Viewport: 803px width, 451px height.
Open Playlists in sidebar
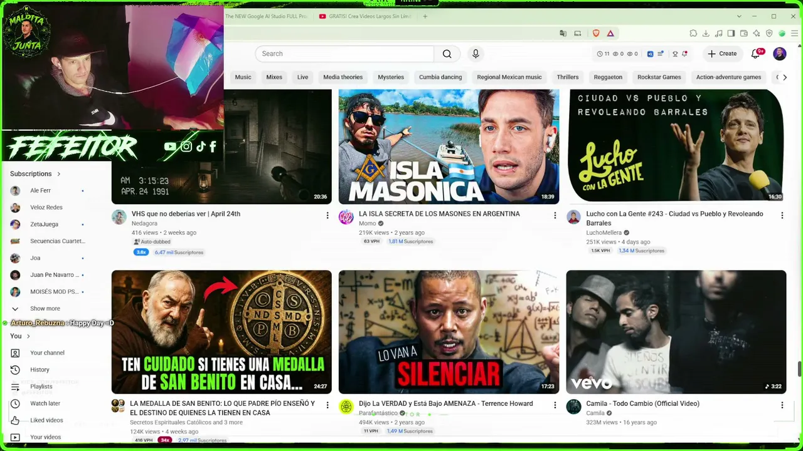click(x=43, y=386)
